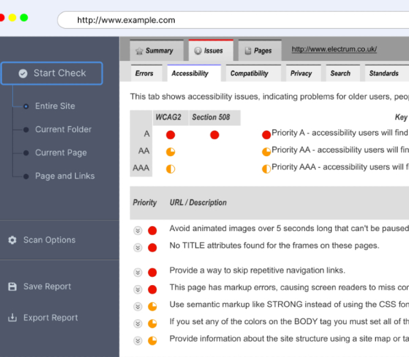Image resolution: width=409 pixels, height=357 pixels.
Task: Open the Compatibility sub-tab
Action: (x=253, y=73)
